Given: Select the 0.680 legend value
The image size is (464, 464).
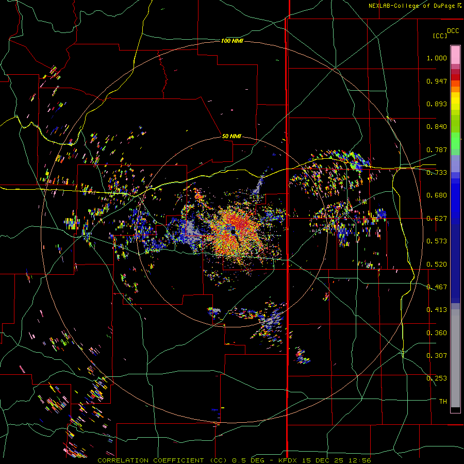Looking at the screenshot, I should [437, 195].
